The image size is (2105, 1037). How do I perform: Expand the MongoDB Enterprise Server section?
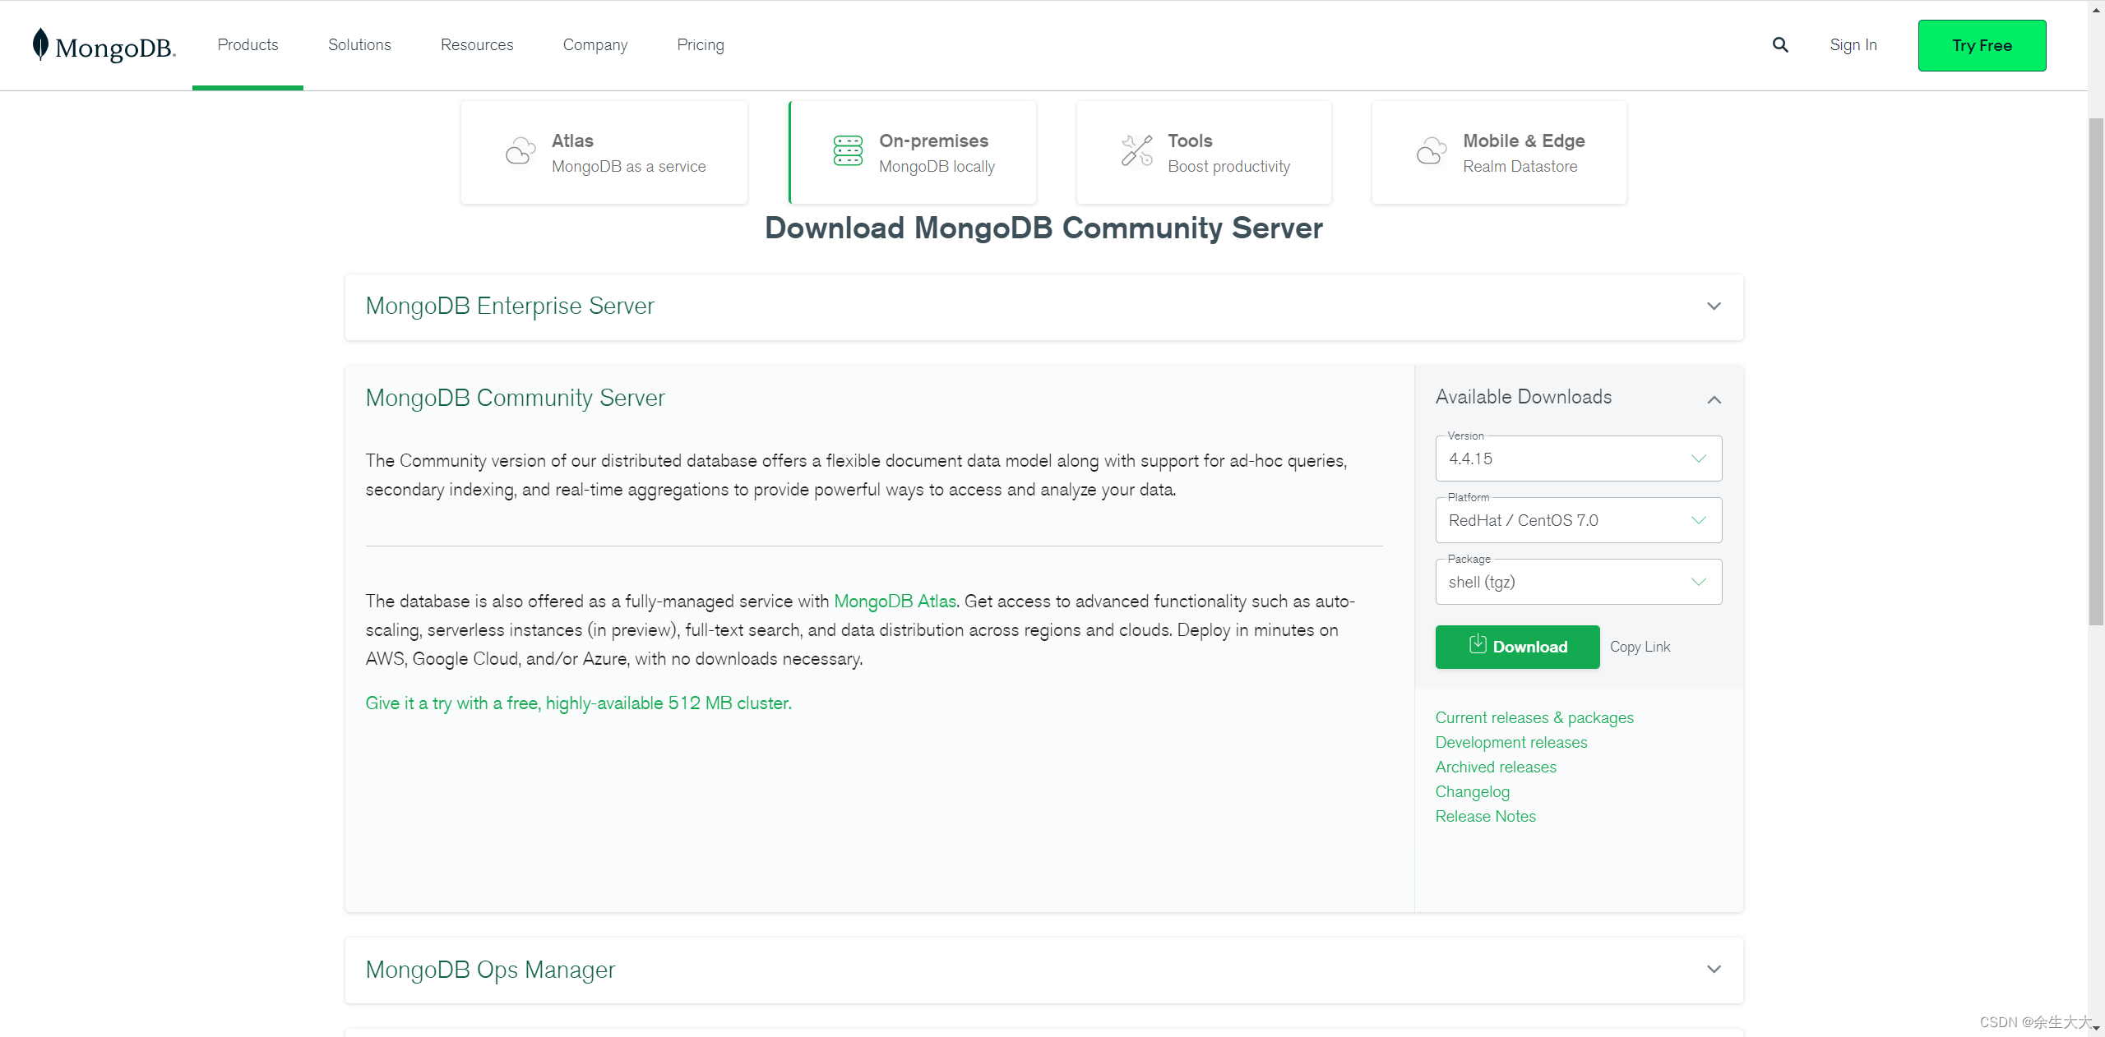1714,306
